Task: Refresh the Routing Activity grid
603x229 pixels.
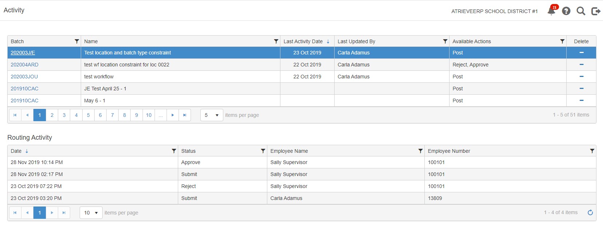Action: tap(590, 213)
